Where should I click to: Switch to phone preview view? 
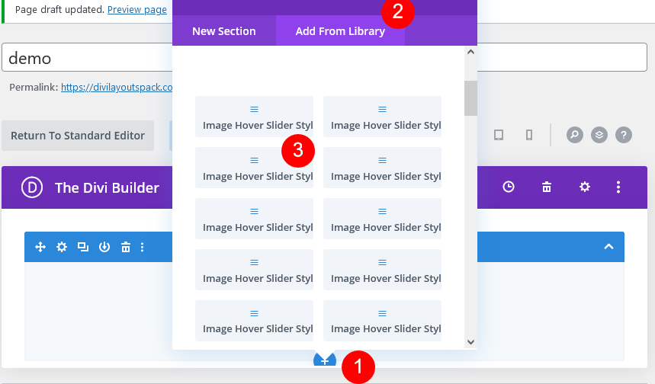[529, 135]
